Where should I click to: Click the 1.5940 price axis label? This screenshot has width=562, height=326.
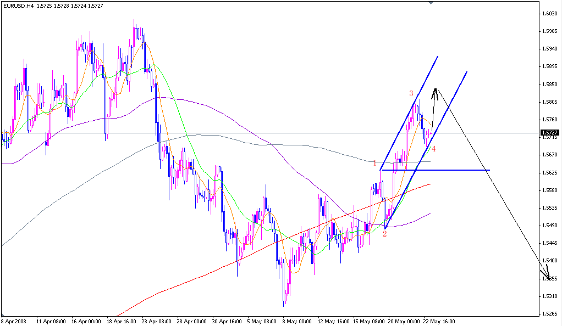pyautogui.click(x=550, y=49)
